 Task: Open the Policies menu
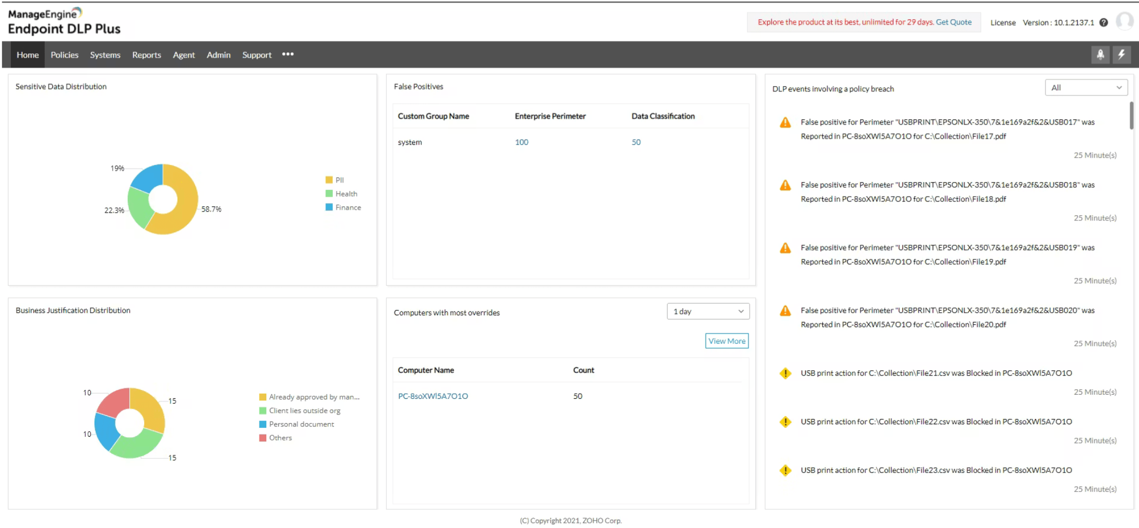point(64,54)
